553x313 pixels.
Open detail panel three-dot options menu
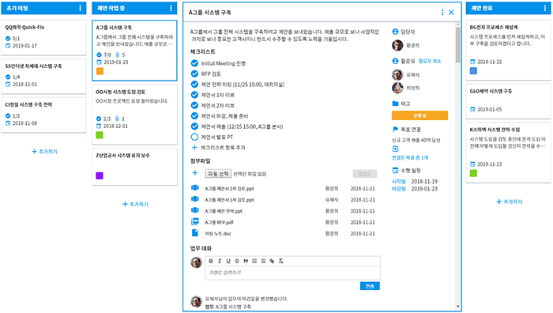tap(442, 13)
